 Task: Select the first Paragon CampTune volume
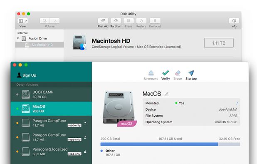coord(51,123)
